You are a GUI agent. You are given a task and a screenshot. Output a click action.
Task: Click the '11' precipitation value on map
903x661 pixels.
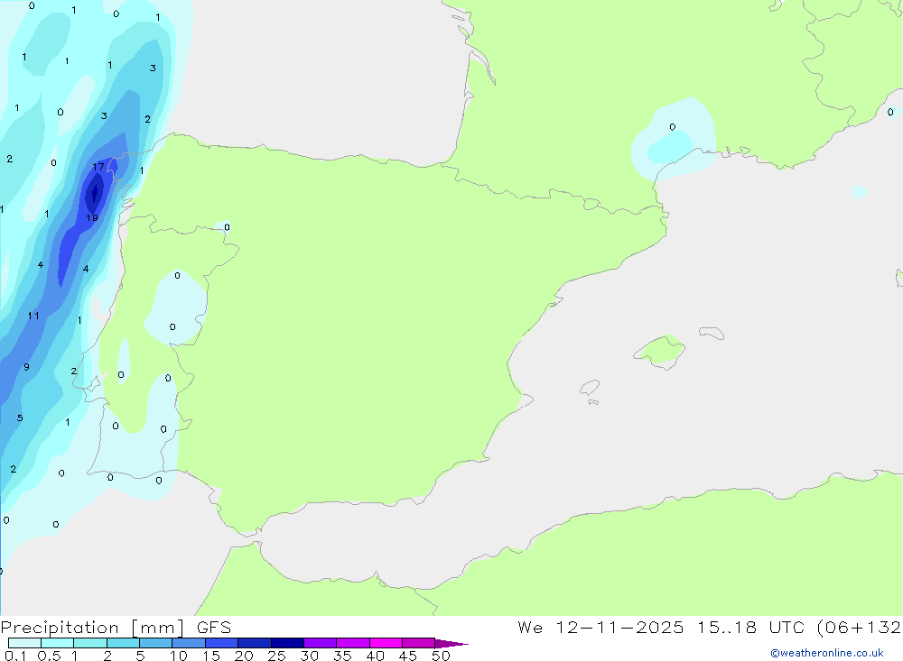coord(33,316)
